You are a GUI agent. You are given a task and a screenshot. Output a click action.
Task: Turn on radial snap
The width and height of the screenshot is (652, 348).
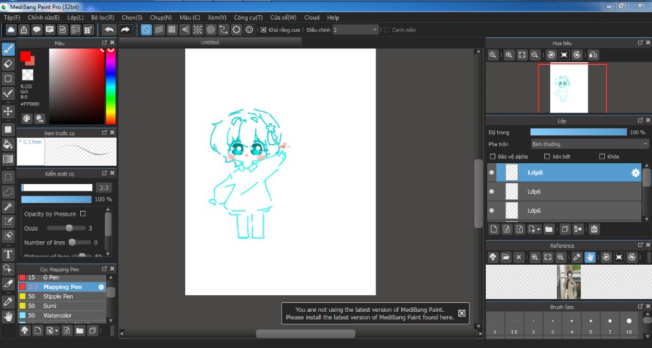pyautogui.click(x=197, y=29)
